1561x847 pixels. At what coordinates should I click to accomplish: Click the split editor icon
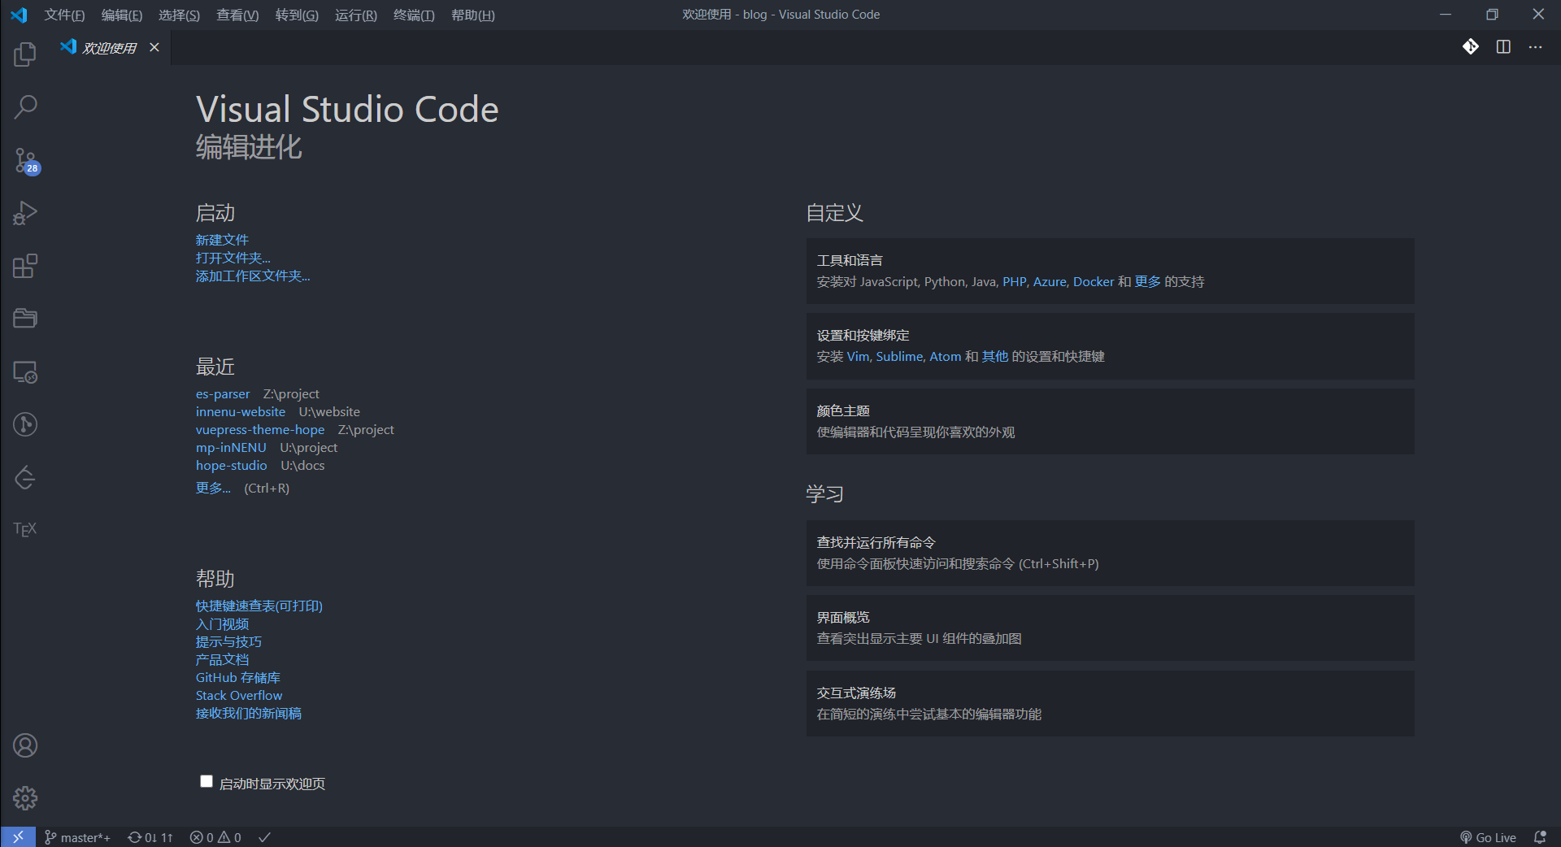pos(1503,47)
